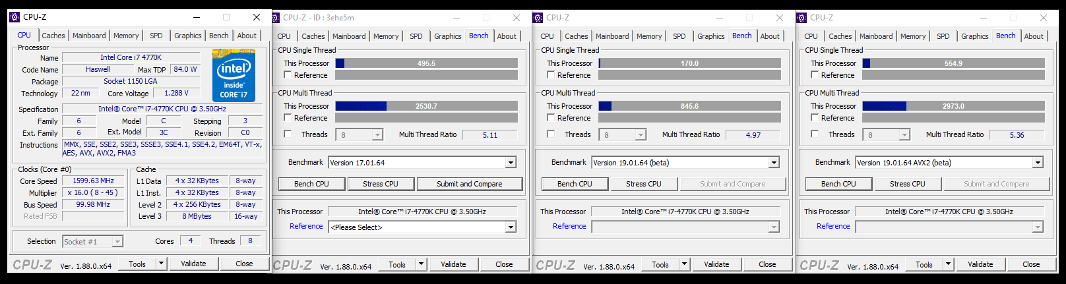Click the multi-thread score bar showing 2973.0
This screenshot has width=1066, height=284.
[x=953, y=106]
